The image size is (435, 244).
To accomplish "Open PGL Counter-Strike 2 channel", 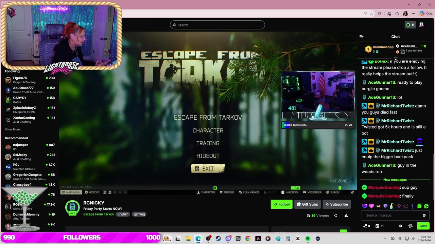I will click(x=30, y=167).
